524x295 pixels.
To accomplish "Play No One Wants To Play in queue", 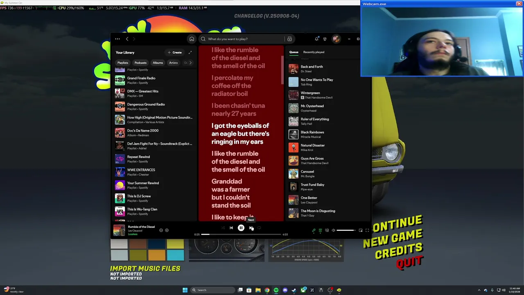I will click(x=328, y=82).
